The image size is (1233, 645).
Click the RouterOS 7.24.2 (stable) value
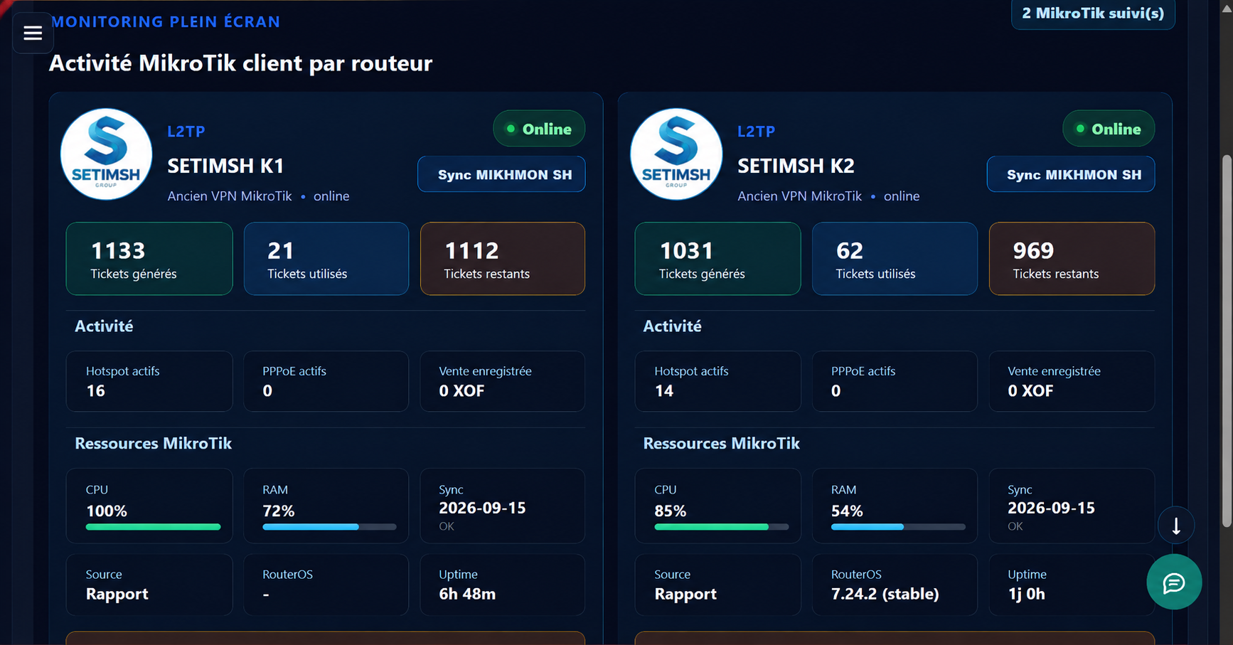(x=885, y=595)
